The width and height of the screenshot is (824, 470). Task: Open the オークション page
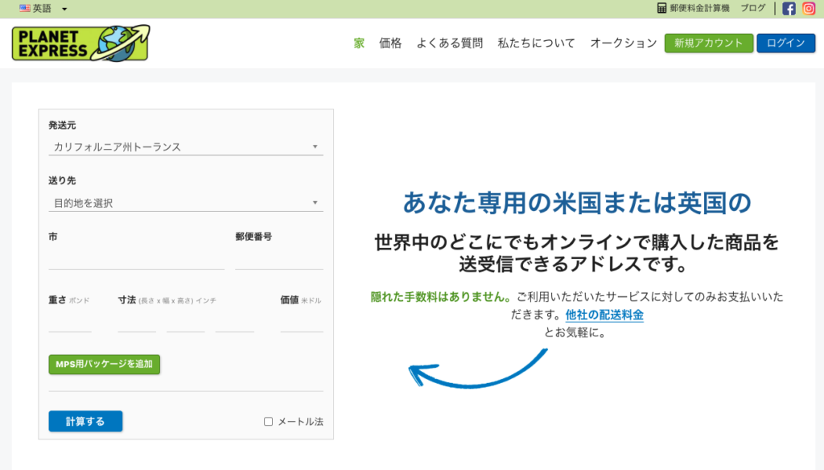point(623,43)
